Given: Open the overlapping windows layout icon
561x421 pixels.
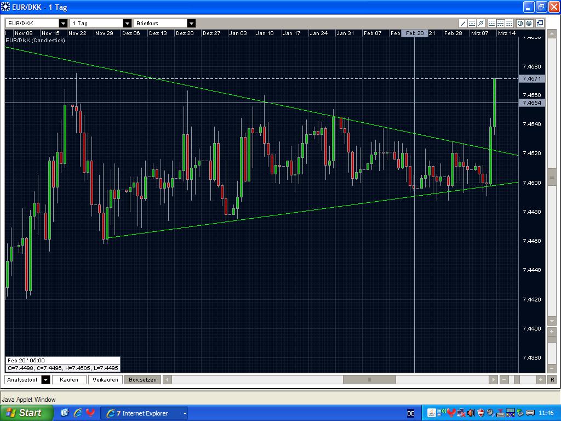Looking at the screenshot, I should pos(539,23).
